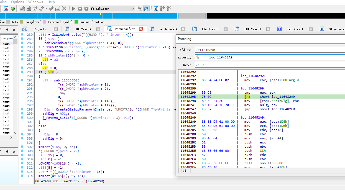345x190 pixels.
Task: Switch to the IDA View-B tab
Action: 210,29
